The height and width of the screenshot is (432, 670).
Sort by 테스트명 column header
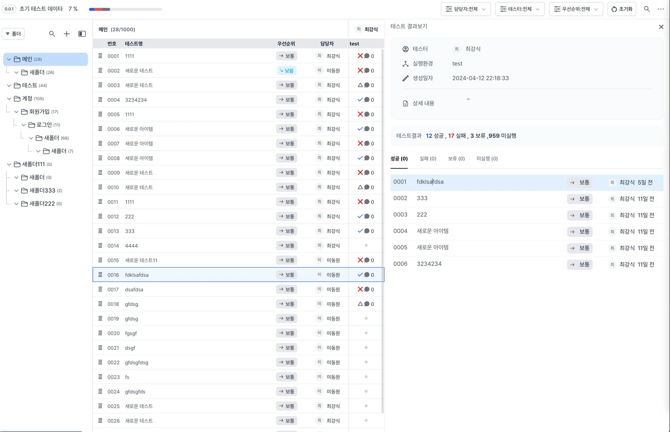(134, 44)
